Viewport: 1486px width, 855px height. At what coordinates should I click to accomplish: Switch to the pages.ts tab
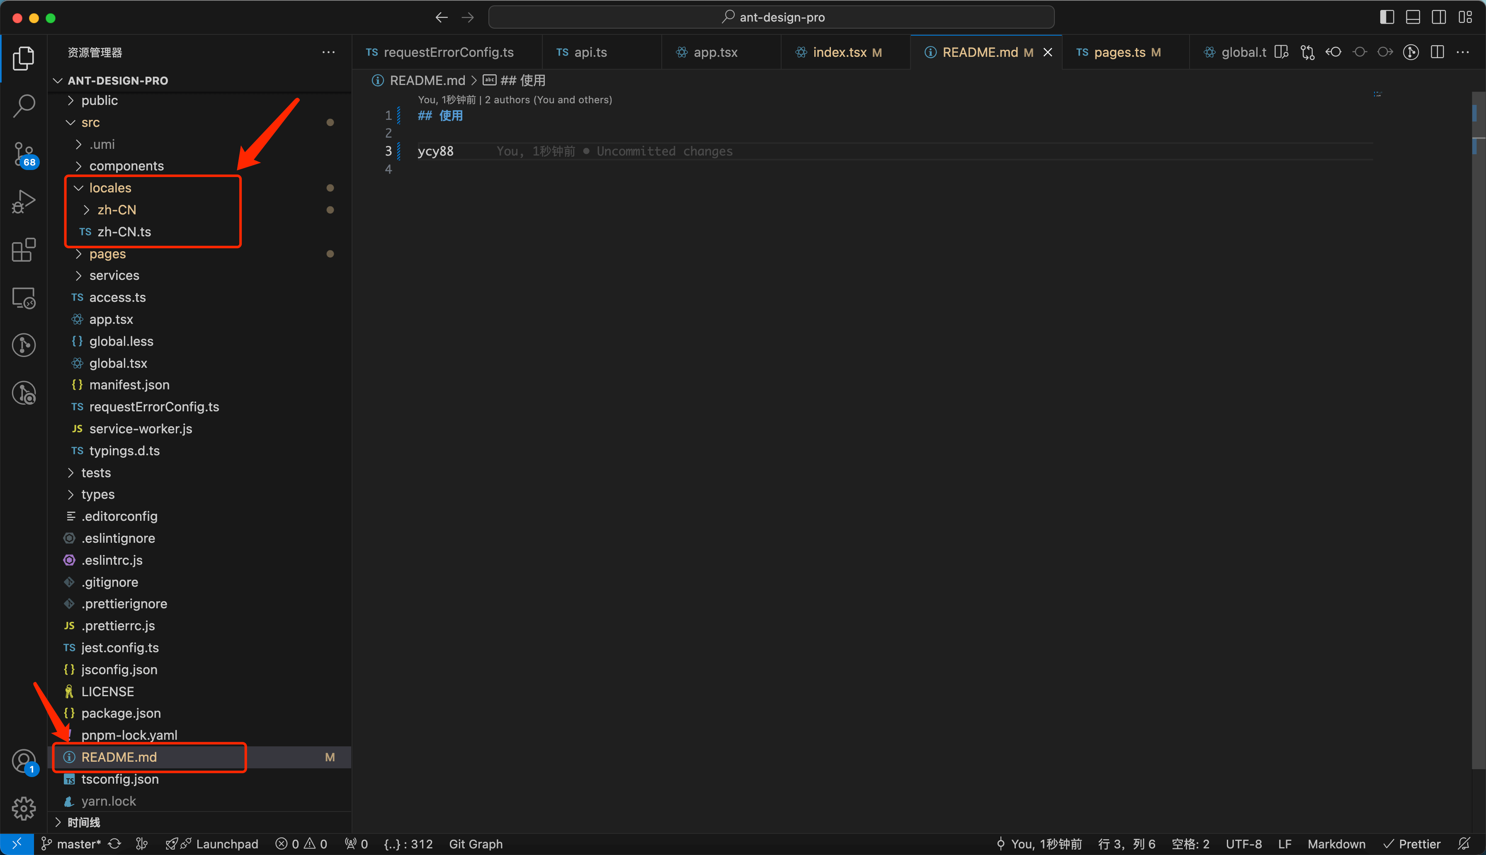coord(1119,52)
